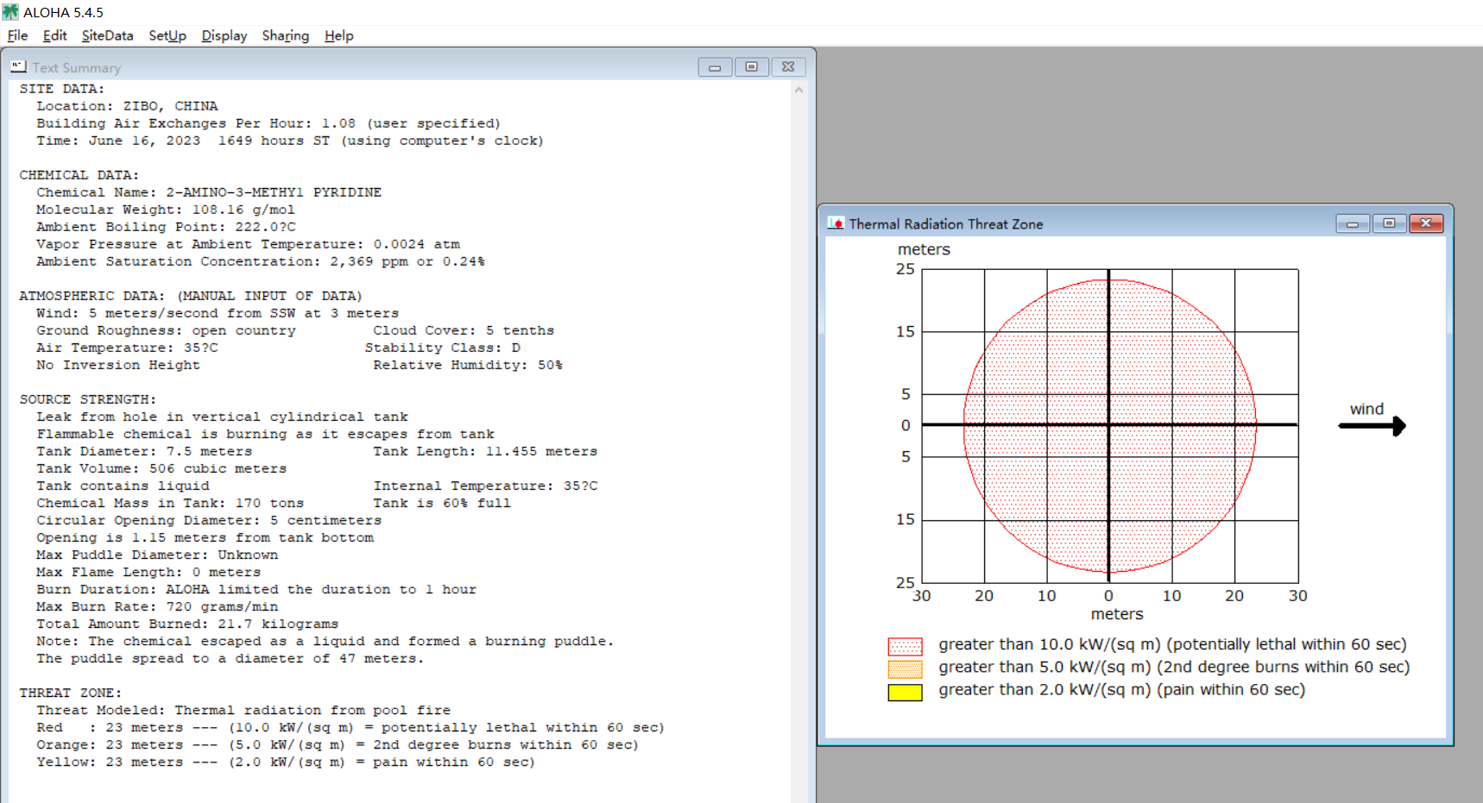Click the "Vapor Pressure at Ambient Temperature" line
1483x803 pixels.
(249, 244)
